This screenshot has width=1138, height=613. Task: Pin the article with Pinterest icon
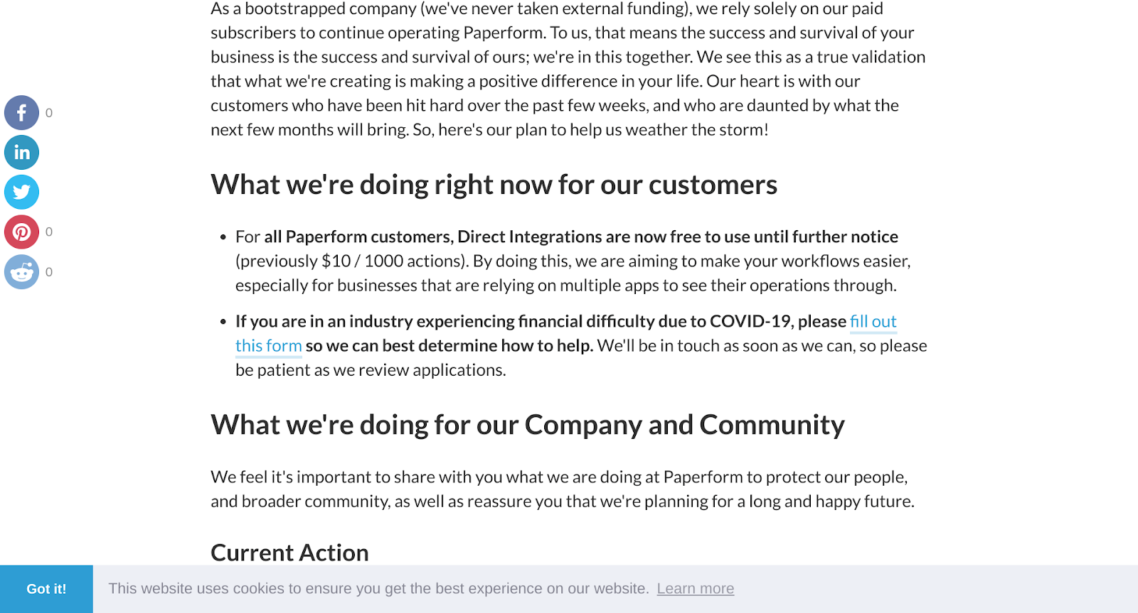(x=21, y=232)
